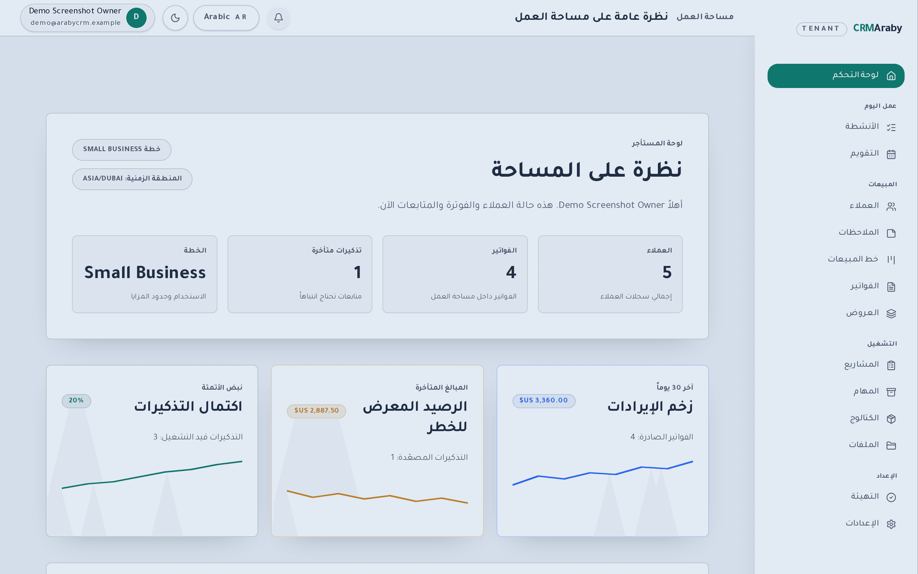Screen dimensions: 918x574
Task: Click the checklist icon beside الأنشطة
Action: coord(891,127)
